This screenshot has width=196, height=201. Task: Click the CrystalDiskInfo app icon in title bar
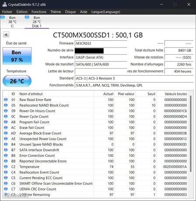(4, 4)
